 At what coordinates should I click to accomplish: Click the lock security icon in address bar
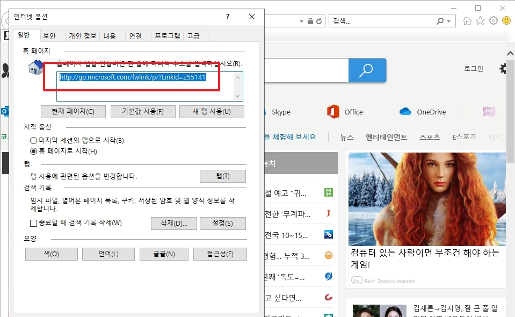pos(310,21)
